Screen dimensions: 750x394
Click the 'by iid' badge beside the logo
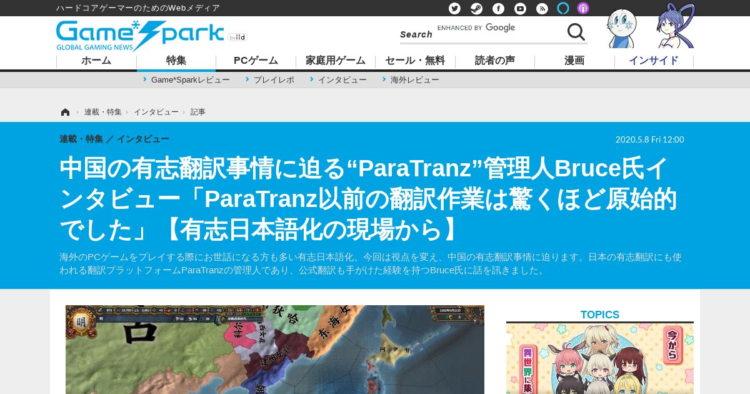tap(237, 38)
